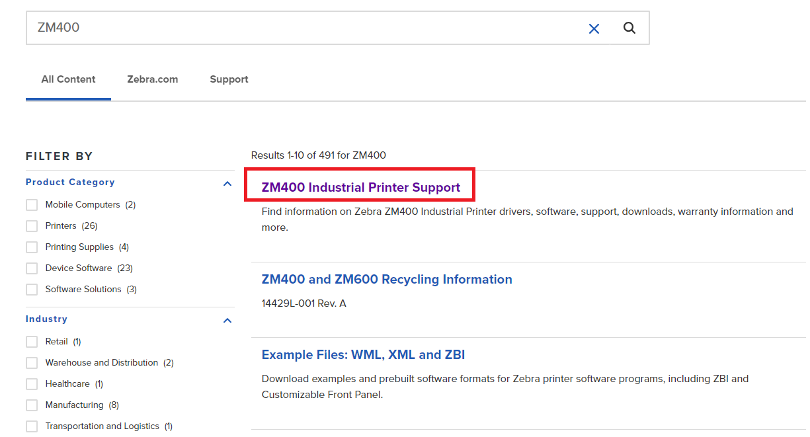The image size is (810, 437).
Task: Click the search magnifier icon
Action: (x=629, y=28)
